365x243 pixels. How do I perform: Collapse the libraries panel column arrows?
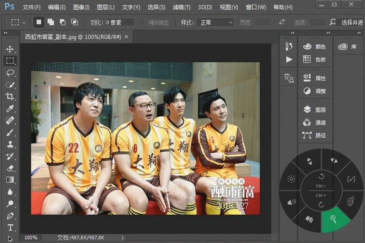pos(359,33)
